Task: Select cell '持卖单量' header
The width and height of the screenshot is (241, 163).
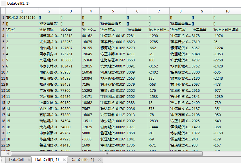Action: point(202,30)
